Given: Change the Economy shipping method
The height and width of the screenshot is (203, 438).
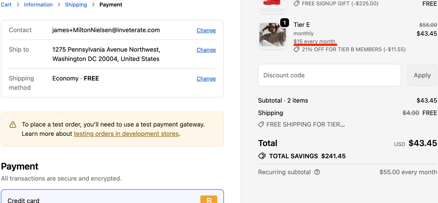Looking at the screenshot, I should click(x=206, y=79).
